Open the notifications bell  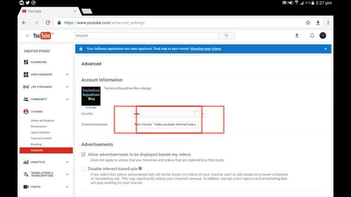coord(312,35)
